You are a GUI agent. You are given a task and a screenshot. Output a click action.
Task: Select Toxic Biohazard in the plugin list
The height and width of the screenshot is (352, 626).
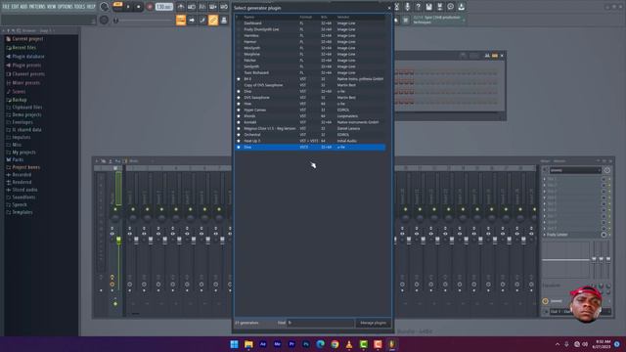pos(310,72)
